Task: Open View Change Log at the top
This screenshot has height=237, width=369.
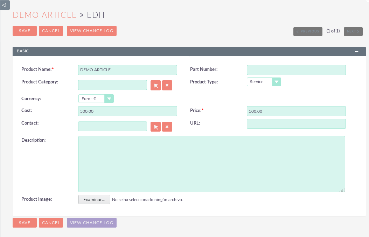Action: pos(91,31)
